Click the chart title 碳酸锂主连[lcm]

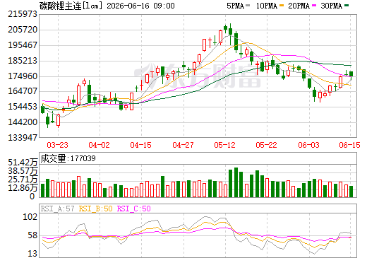coord(71,6)
